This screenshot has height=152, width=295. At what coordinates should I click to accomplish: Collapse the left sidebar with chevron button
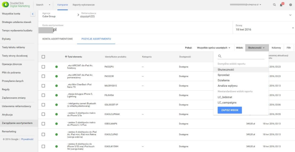click(32, 14)
